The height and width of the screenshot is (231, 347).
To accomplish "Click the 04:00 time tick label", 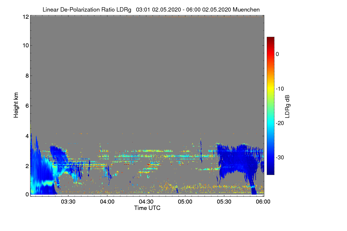I will [x=107, y=202].
